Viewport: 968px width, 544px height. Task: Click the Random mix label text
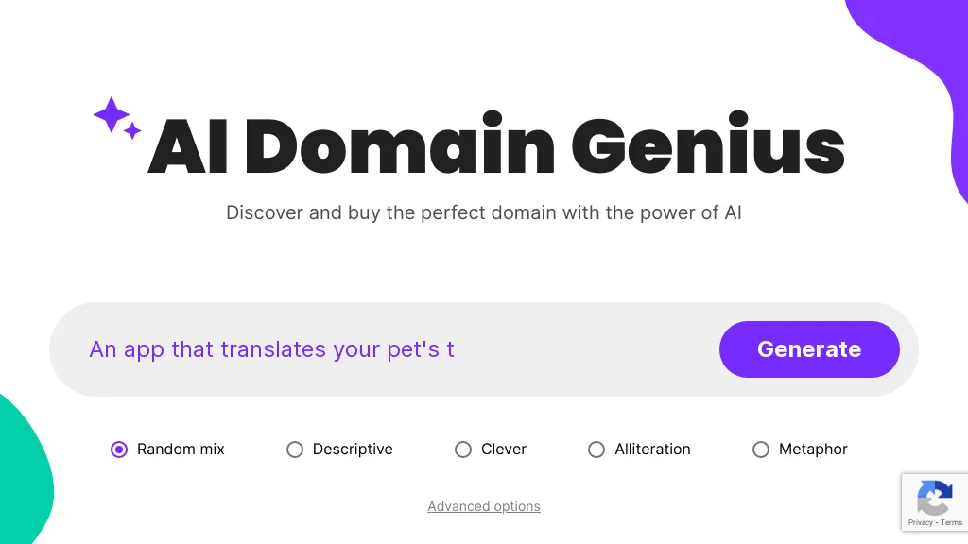pos(181,450)
